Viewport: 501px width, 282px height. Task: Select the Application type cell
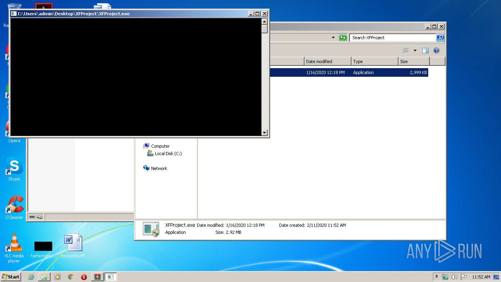click(x=363, y=72)
